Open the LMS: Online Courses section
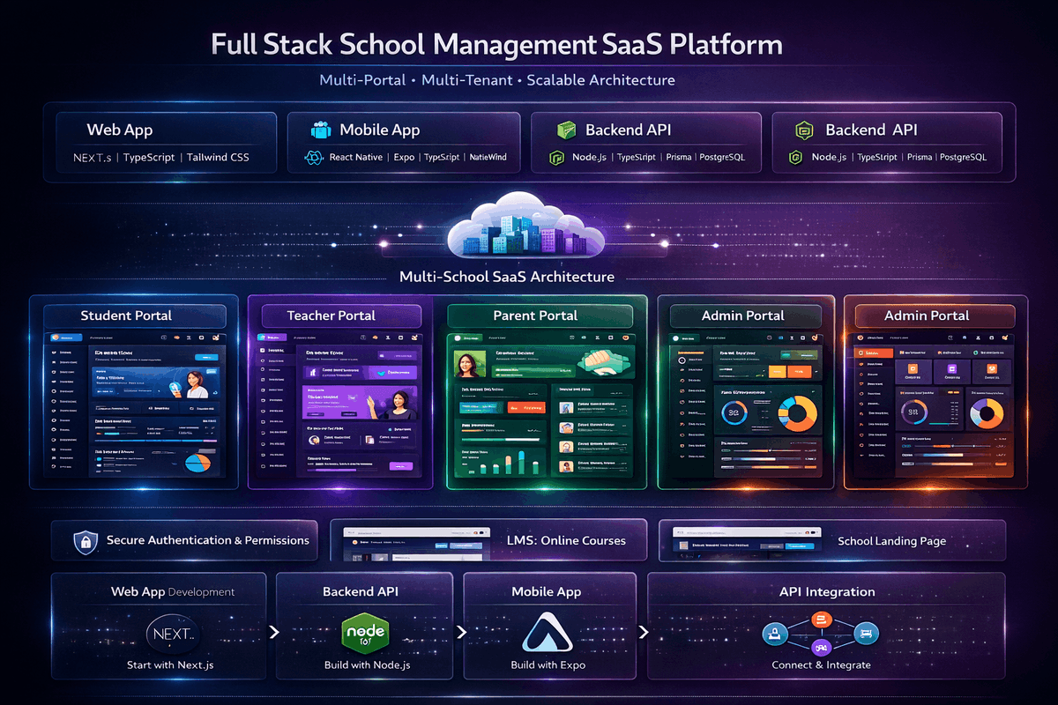The image size is (1058, 705). coord(567,540)
